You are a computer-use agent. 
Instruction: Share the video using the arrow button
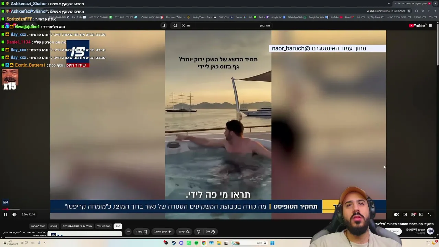point(184,232)
